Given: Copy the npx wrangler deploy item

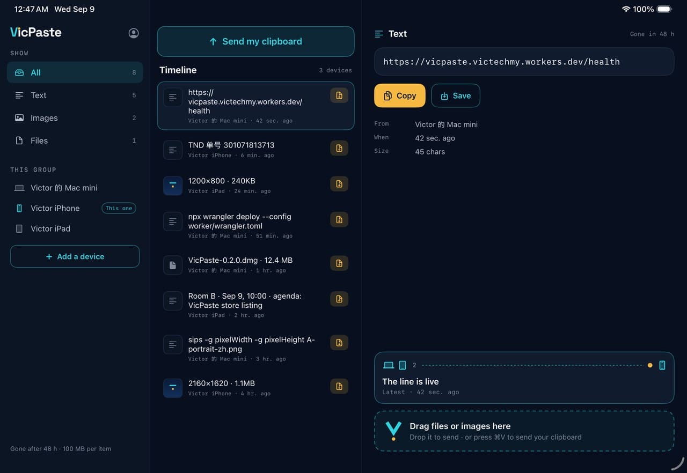Looking at the screenshot, I should click(x=339, y=219).
